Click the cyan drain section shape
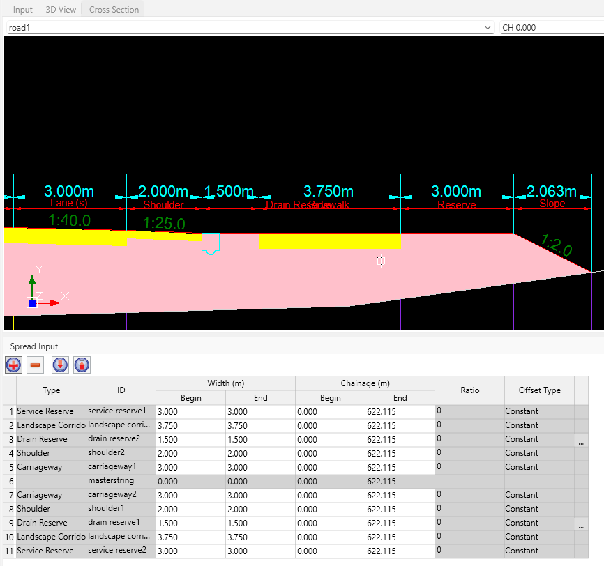The image size is (604, 566). [211, 243]
